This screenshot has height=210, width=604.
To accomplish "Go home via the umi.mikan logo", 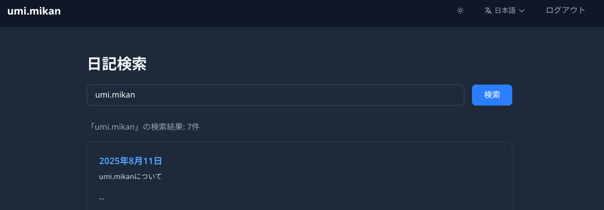I will 34,11.
